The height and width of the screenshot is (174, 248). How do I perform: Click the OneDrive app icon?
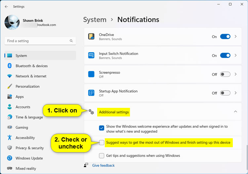[x=91, y=36]
